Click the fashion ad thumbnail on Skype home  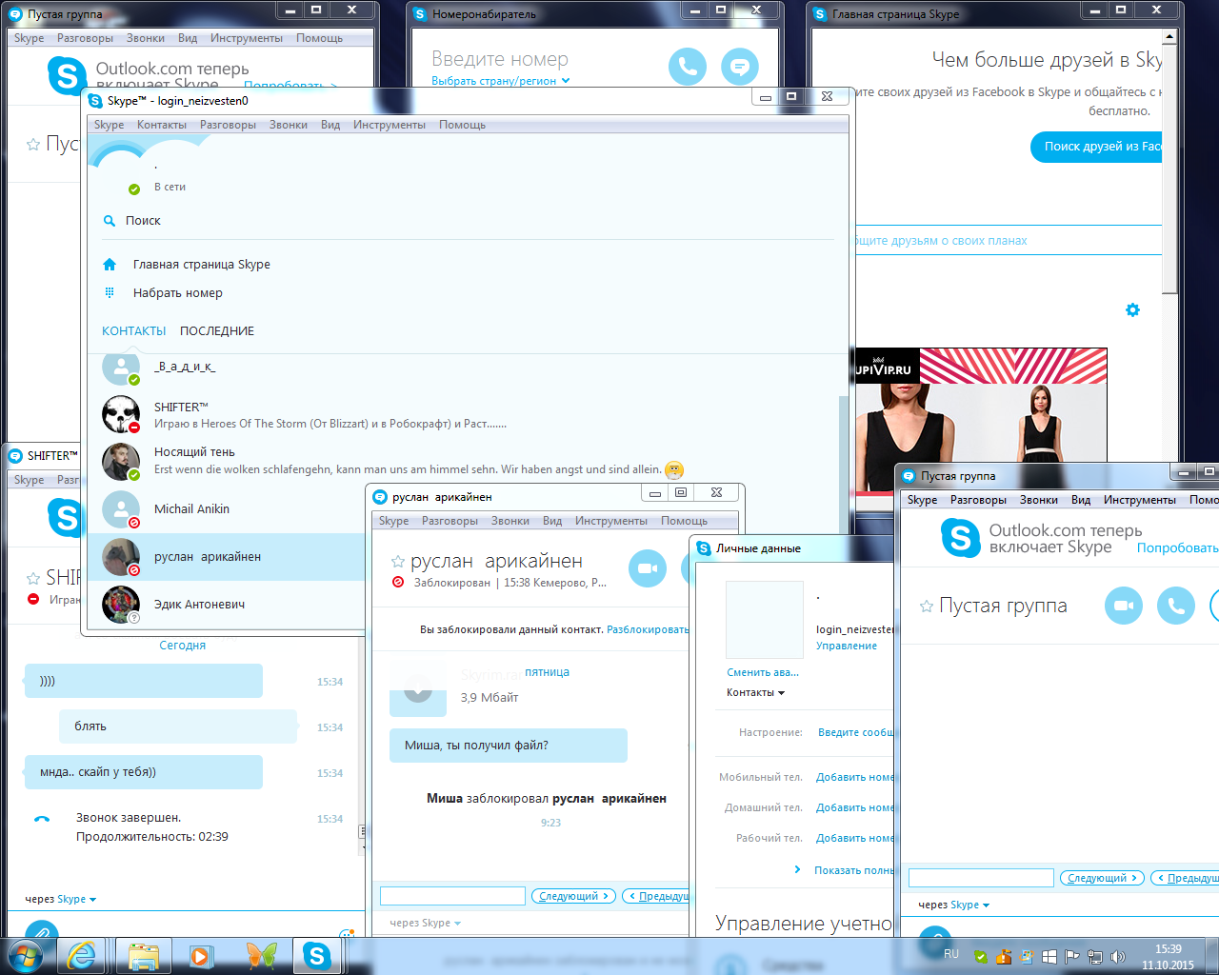[981, 422]
